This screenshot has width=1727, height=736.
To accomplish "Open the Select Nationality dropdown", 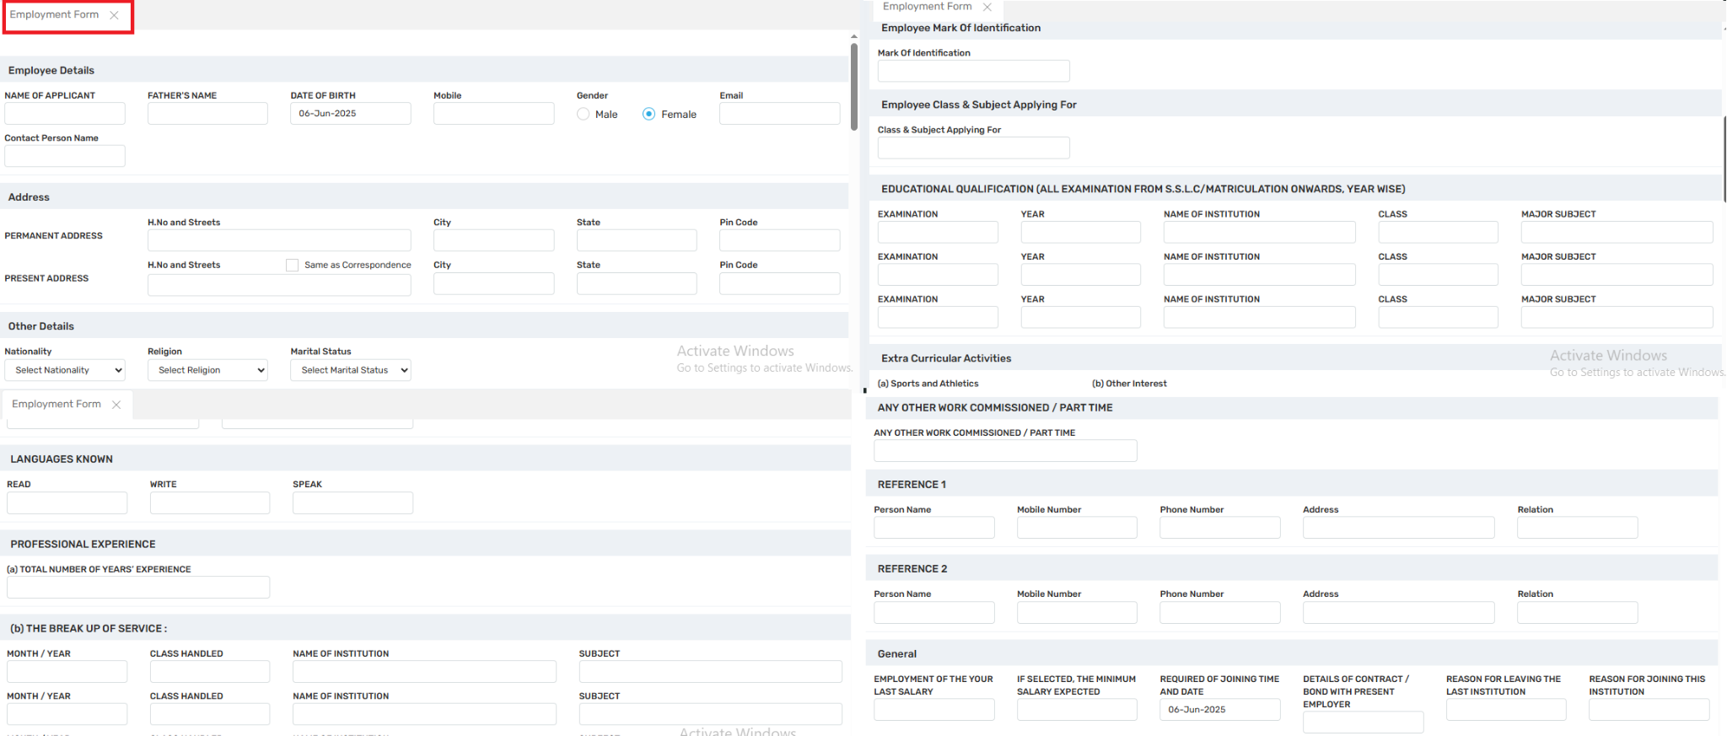I will click(x=65, y=370).
